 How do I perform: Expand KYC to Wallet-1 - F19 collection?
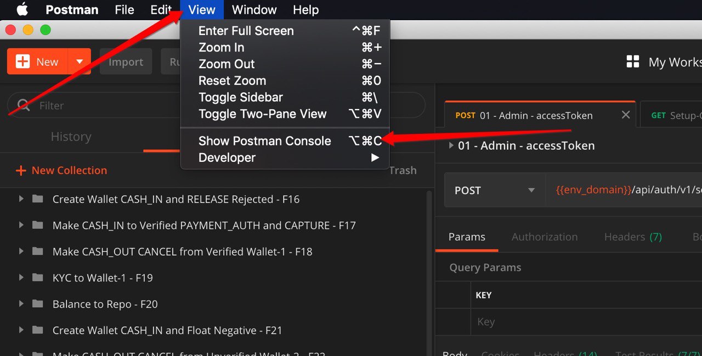21,278
